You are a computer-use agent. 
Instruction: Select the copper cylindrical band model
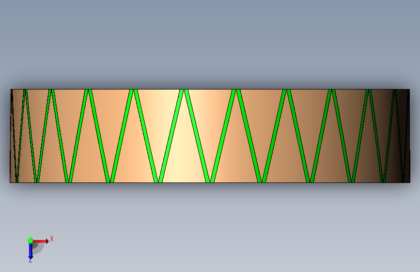click(210, 136)
